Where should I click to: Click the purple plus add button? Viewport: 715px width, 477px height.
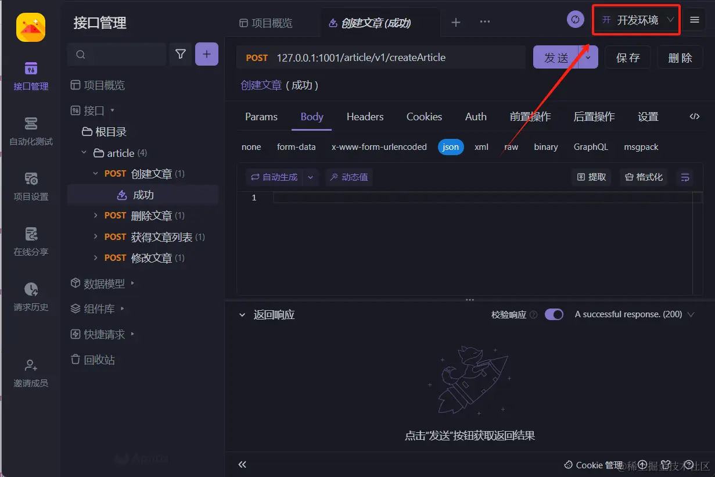[207, 54]
